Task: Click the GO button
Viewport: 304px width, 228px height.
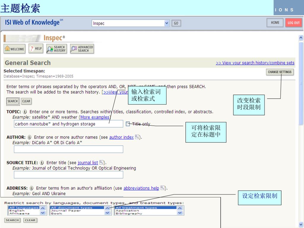Action: pos(176,23)
